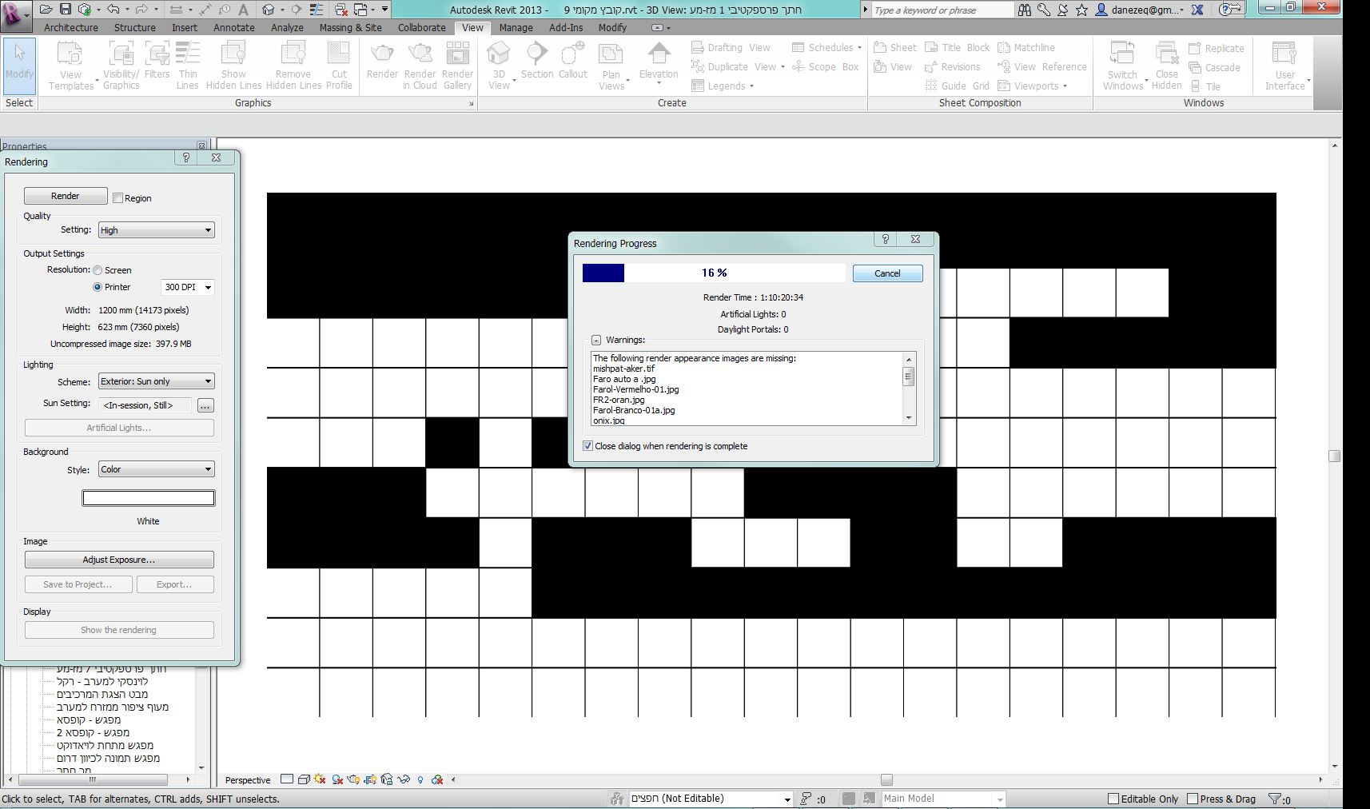
Task: Open the Lighting Scheme dropdown
Action: tap(156, 381)
